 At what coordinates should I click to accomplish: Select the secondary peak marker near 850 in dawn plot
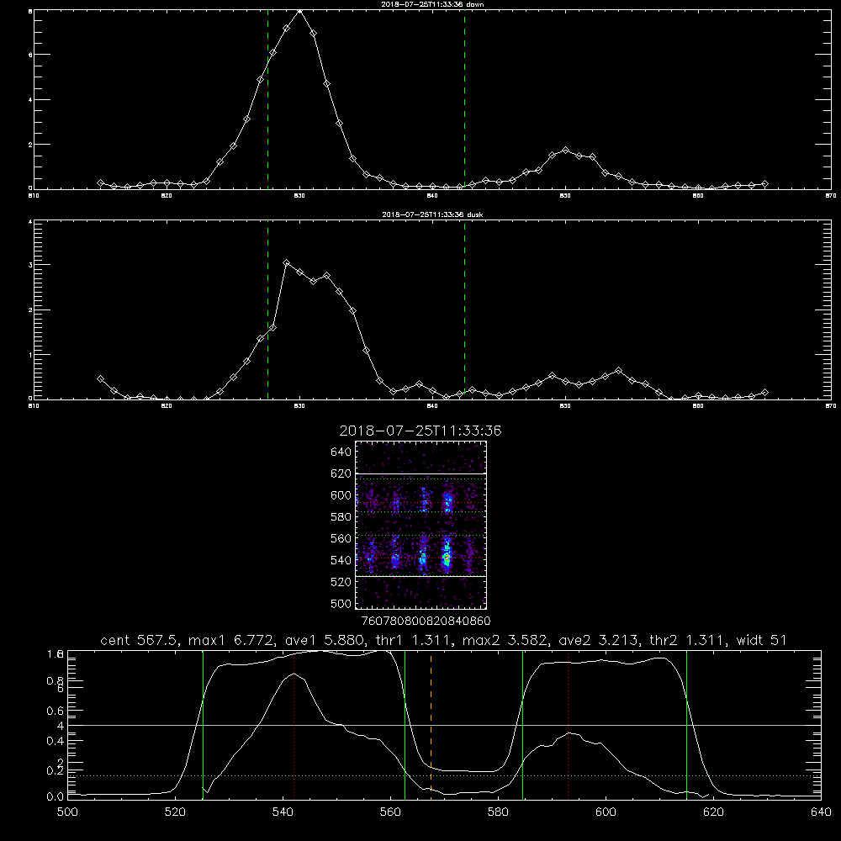(565, 151)
